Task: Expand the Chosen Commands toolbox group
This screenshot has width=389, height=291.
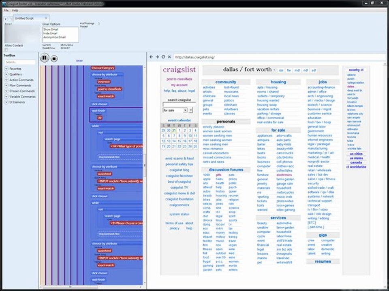Action: [6, 91]
